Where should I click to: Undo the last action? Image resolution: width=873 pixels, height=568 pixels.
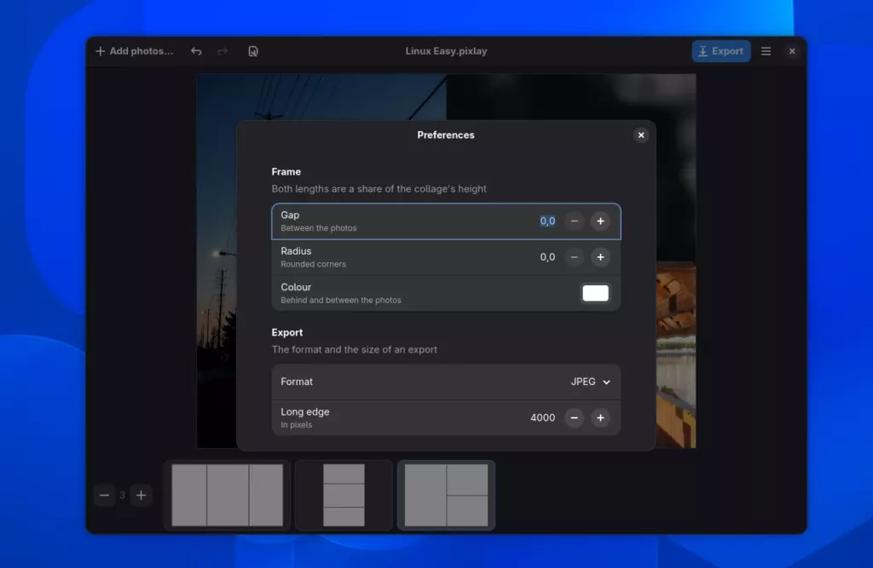pyautogui.click(x=196, y=51)
